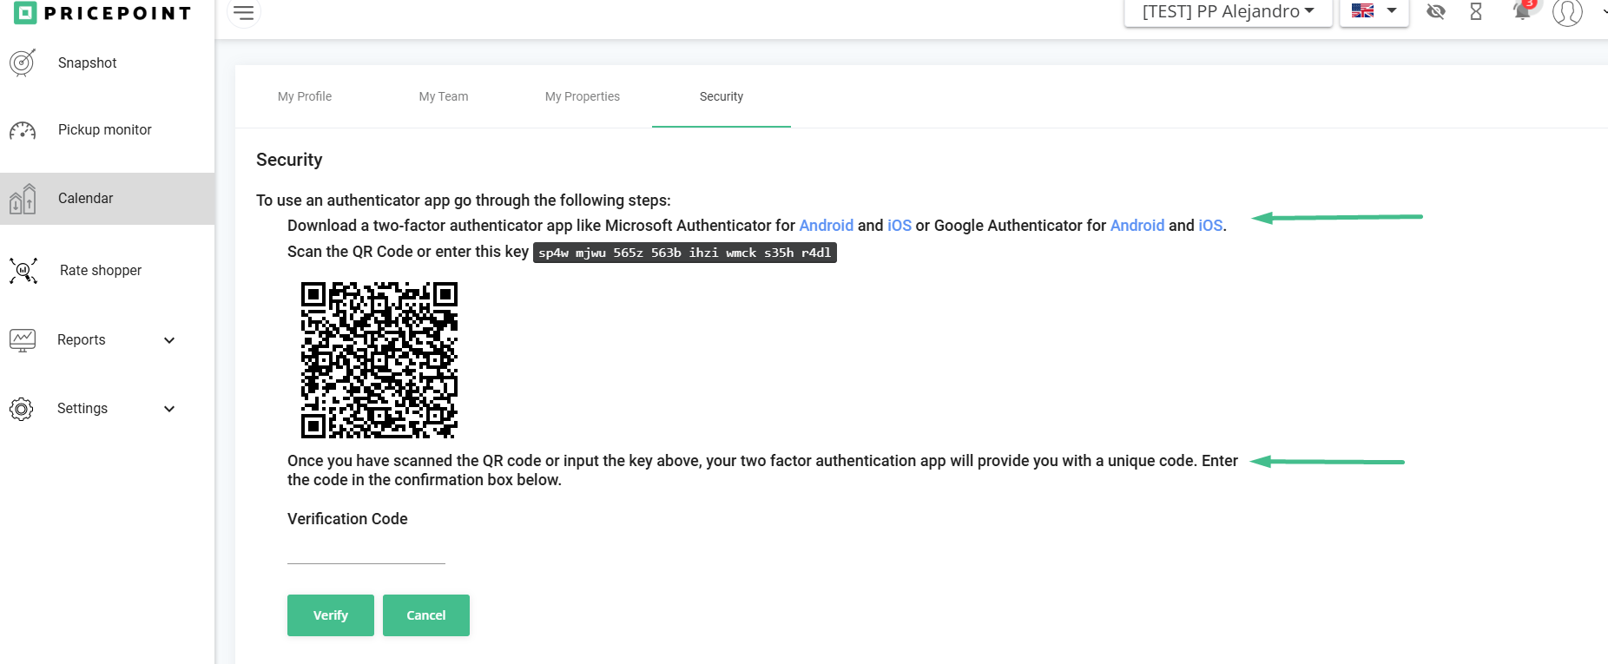Screen dimensions: 1608x664
Task: Toggle the crossed-out eye visibility icon
Action: point(1436,11)
